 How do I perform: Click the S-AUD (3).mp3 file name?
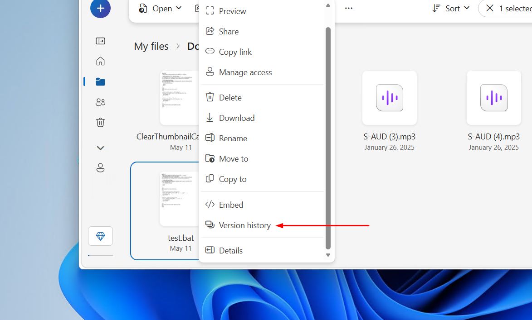pyautogui.click(x=390, y=137)
